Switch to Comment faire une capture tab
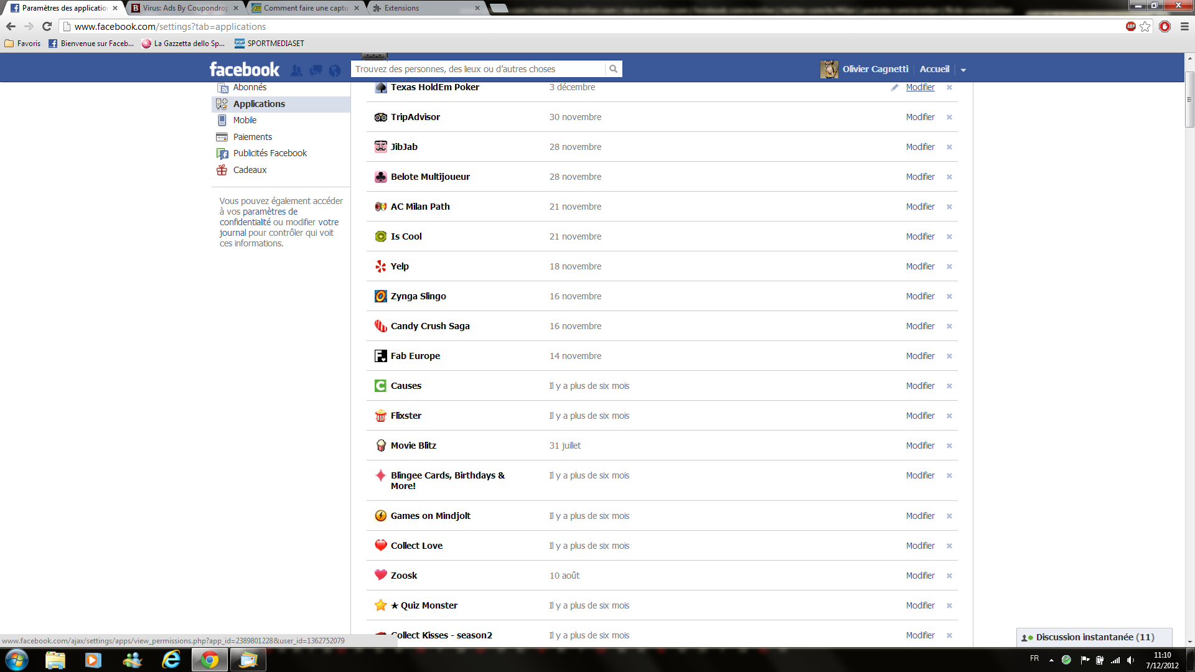This screenshot has height=672, width=1195. coord(305,8)
